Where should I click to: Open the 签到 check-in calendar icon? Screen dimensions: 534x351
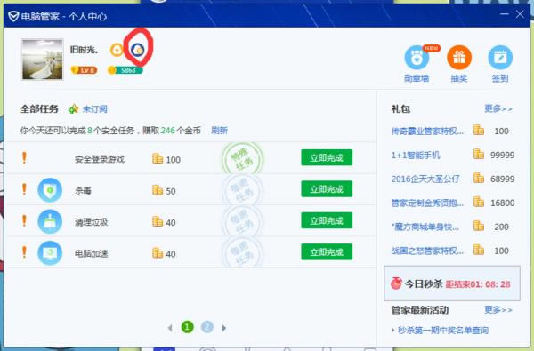(x=500, y=58)
